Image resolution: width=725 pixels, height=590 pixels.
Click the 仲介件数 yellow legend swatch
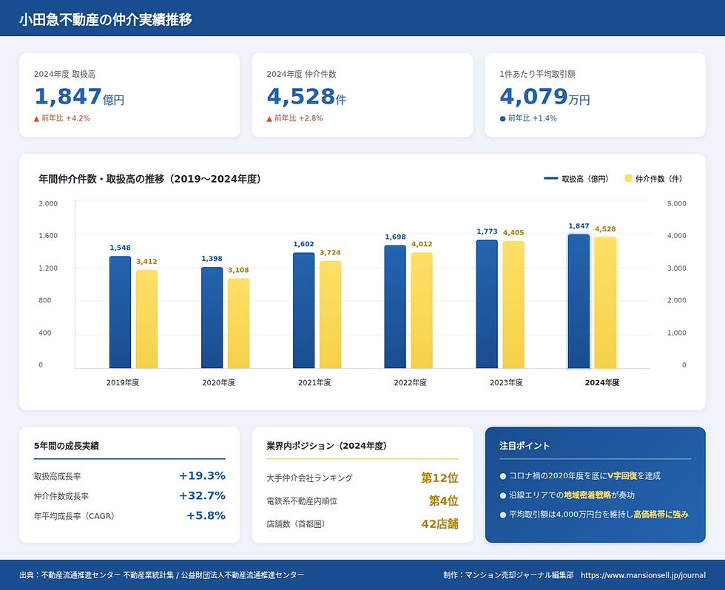click(628, 178)
